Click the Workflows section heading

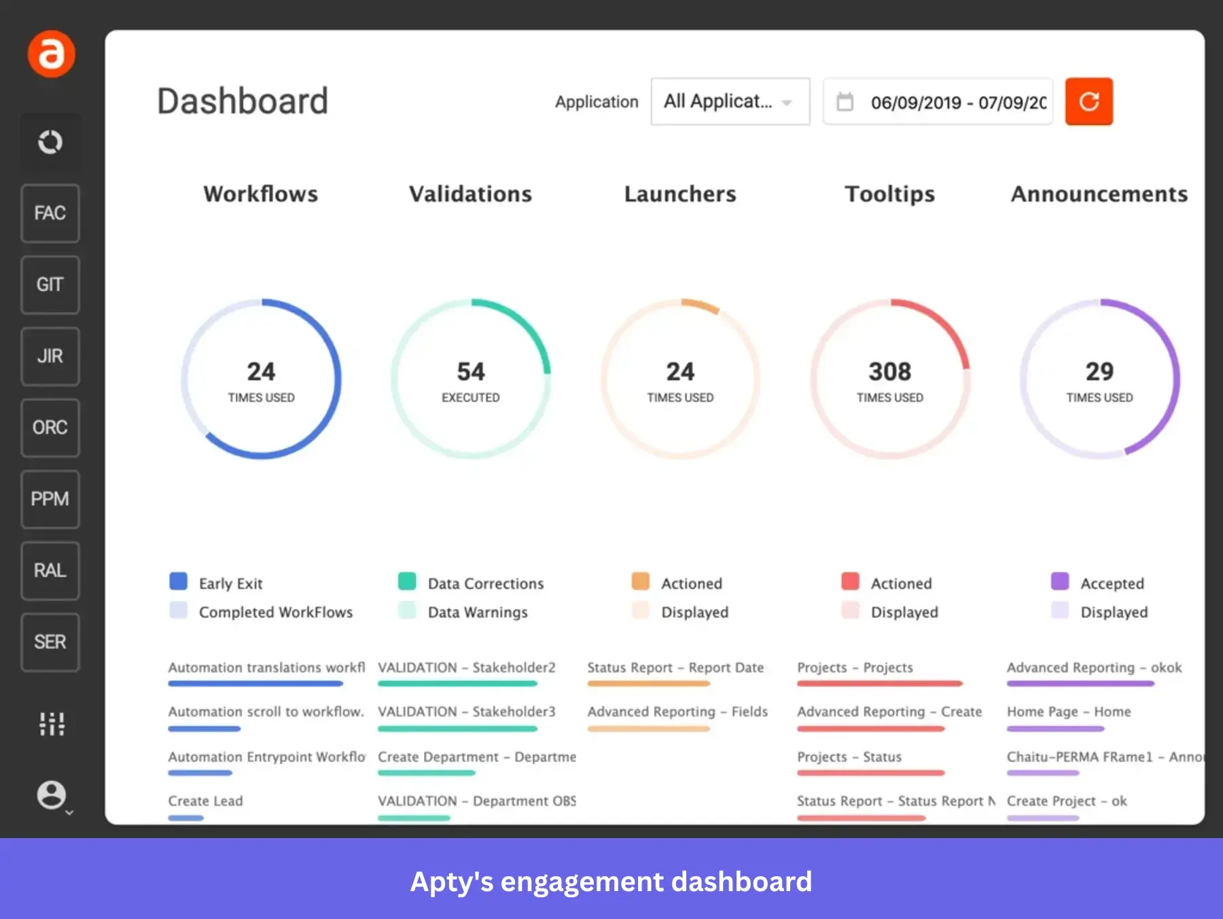pos(260,194)
